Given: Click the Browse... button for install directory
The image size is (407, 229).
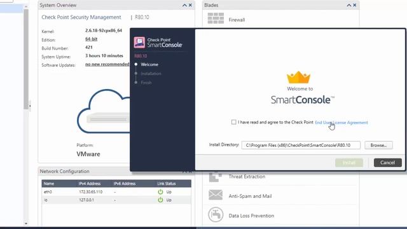Looking at the screenshot, I should [x=378, y=145].
